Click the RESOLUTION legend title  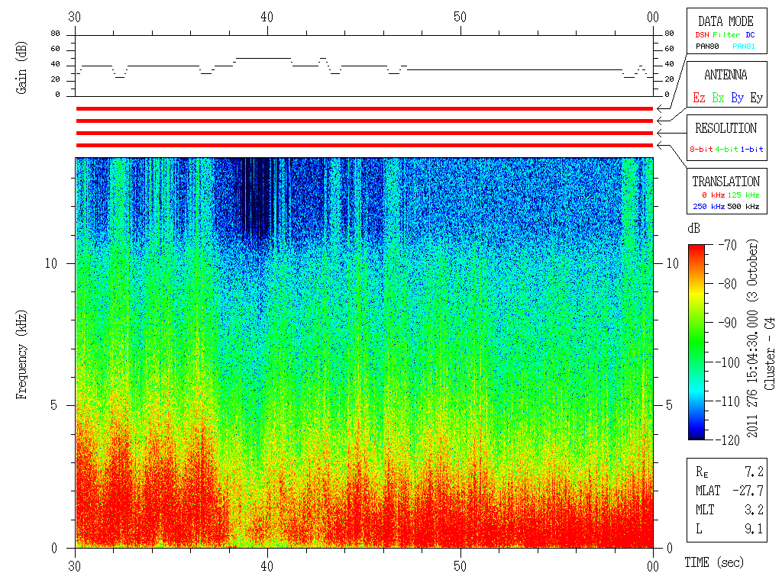click(726, 128)
